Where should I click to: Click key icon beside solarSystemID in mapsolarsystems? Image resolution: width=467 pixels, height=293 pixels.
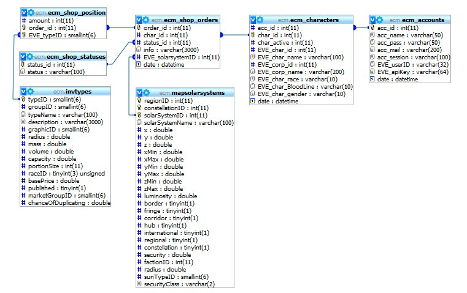pos(139,115)
